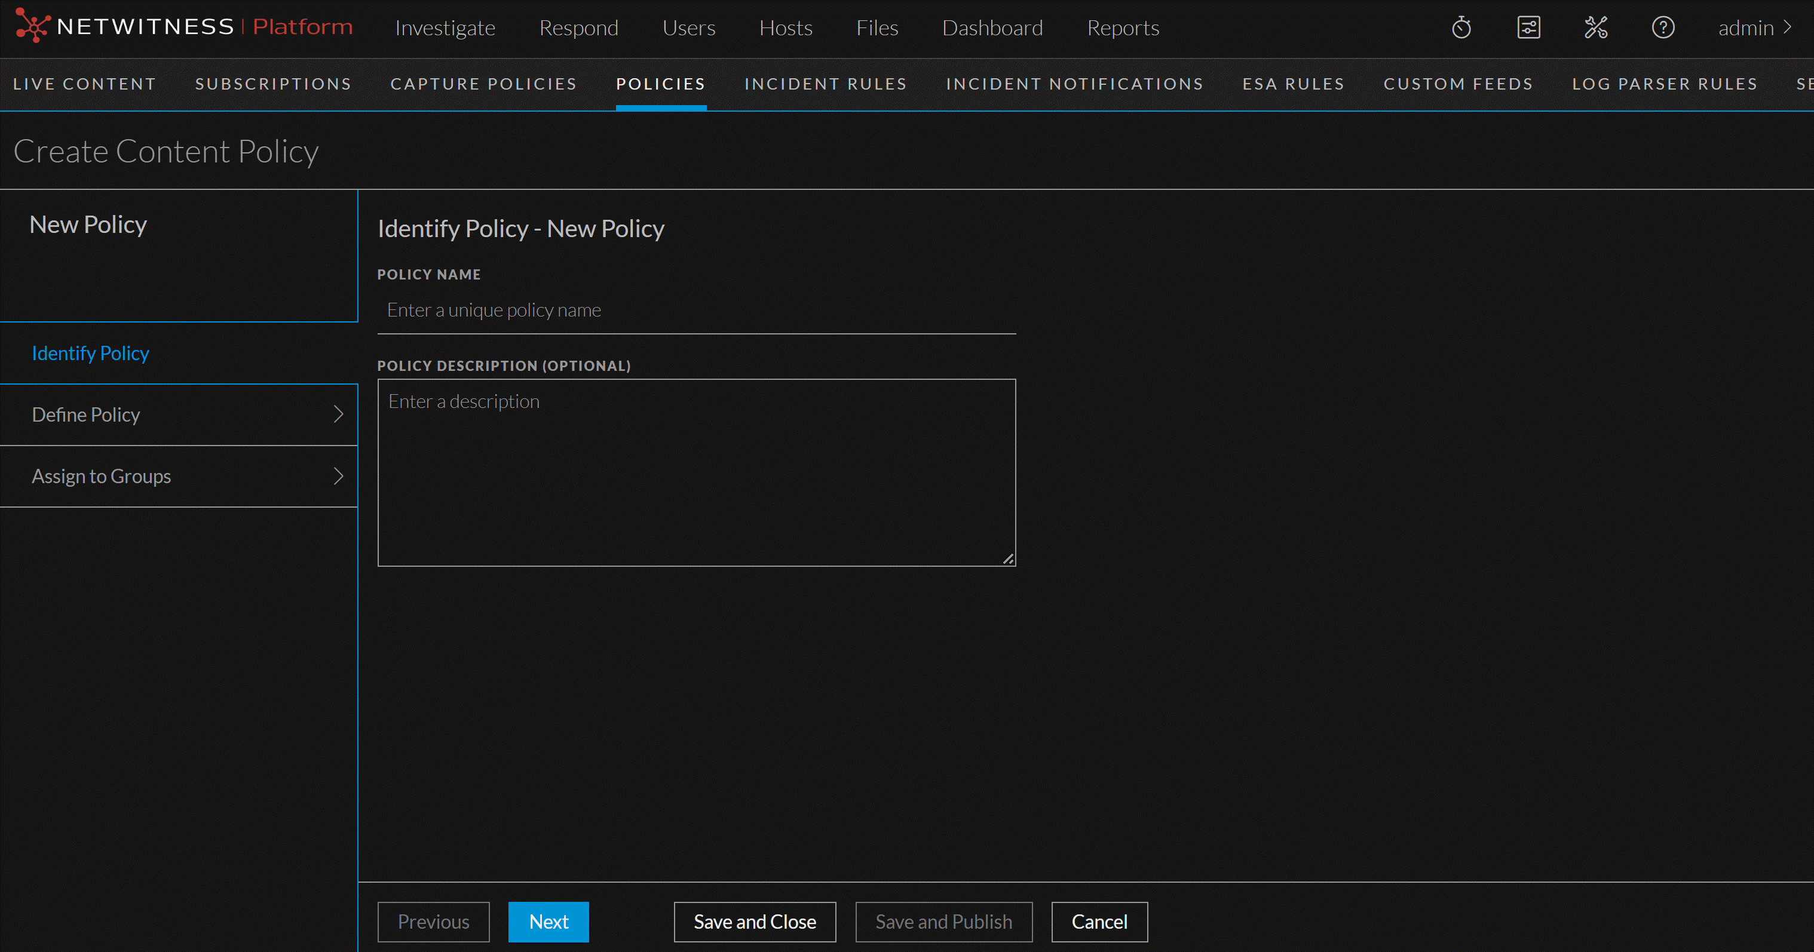Switch to the CUSTOM FEEDS tab
Screen dimensions: 1814x952
click(1458, 84)
